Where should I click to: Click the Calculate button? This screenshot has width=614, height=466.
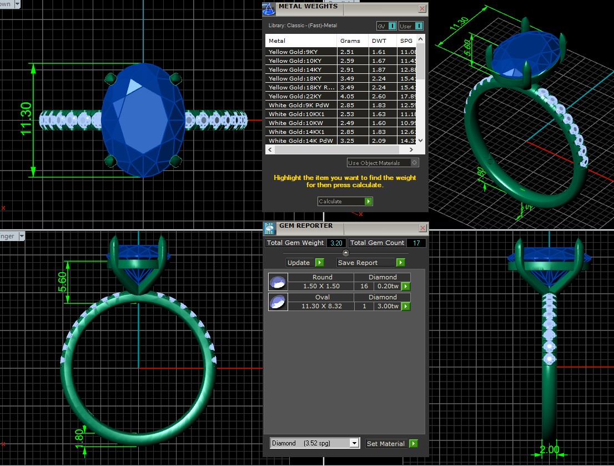[x=345, y=202]
